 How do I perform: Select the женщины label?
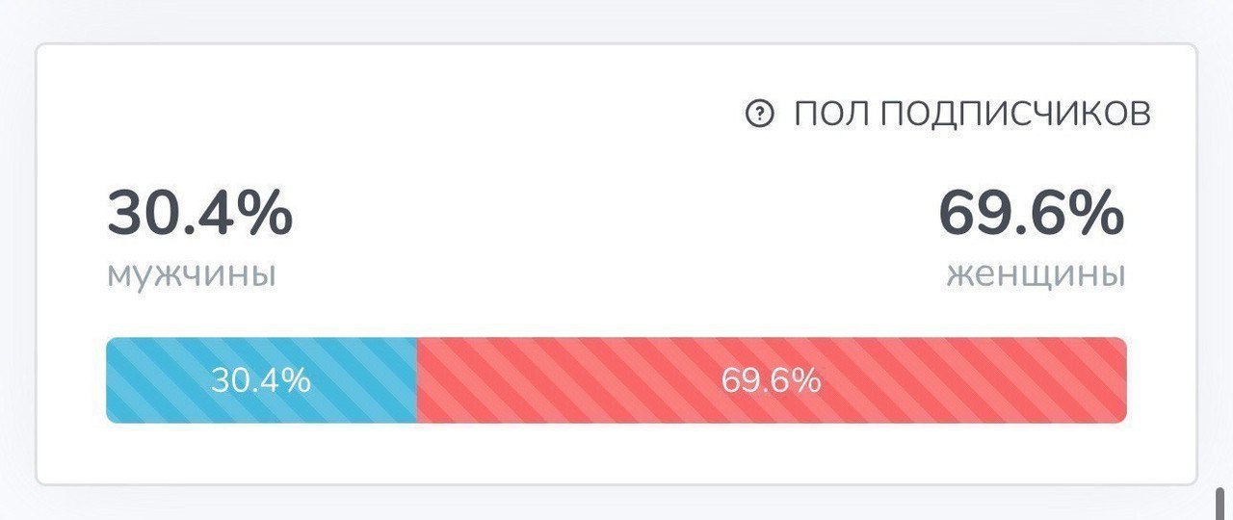point(1036,275)
